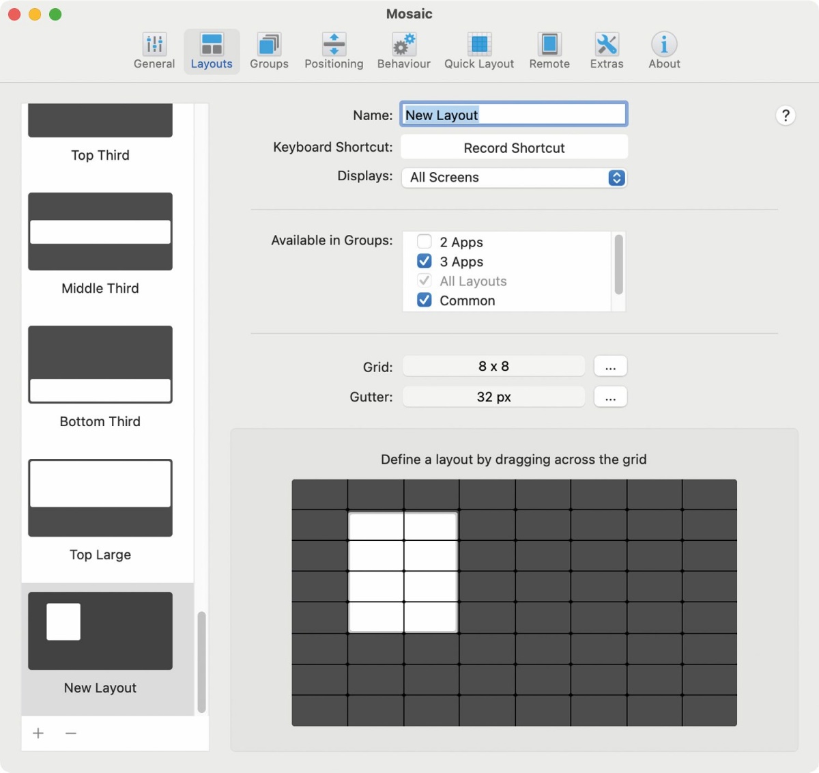Open the Grid options ellipsis button
The width and height of the screenshot is (819, 773).
click(x=610, y=366)
